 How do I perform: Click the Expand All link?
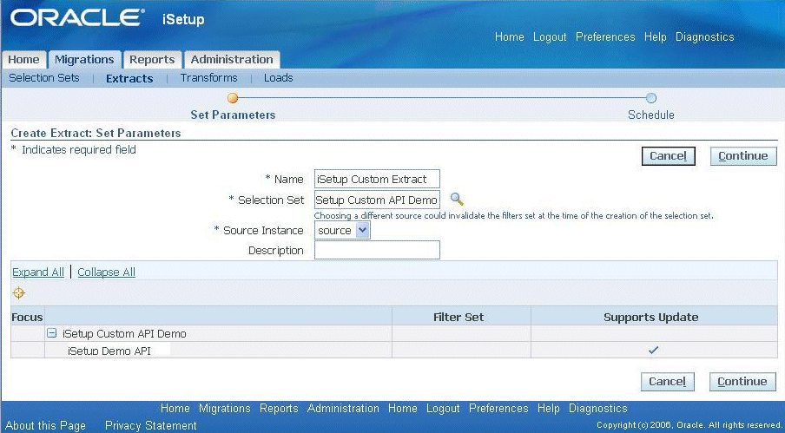coord(38,272)
